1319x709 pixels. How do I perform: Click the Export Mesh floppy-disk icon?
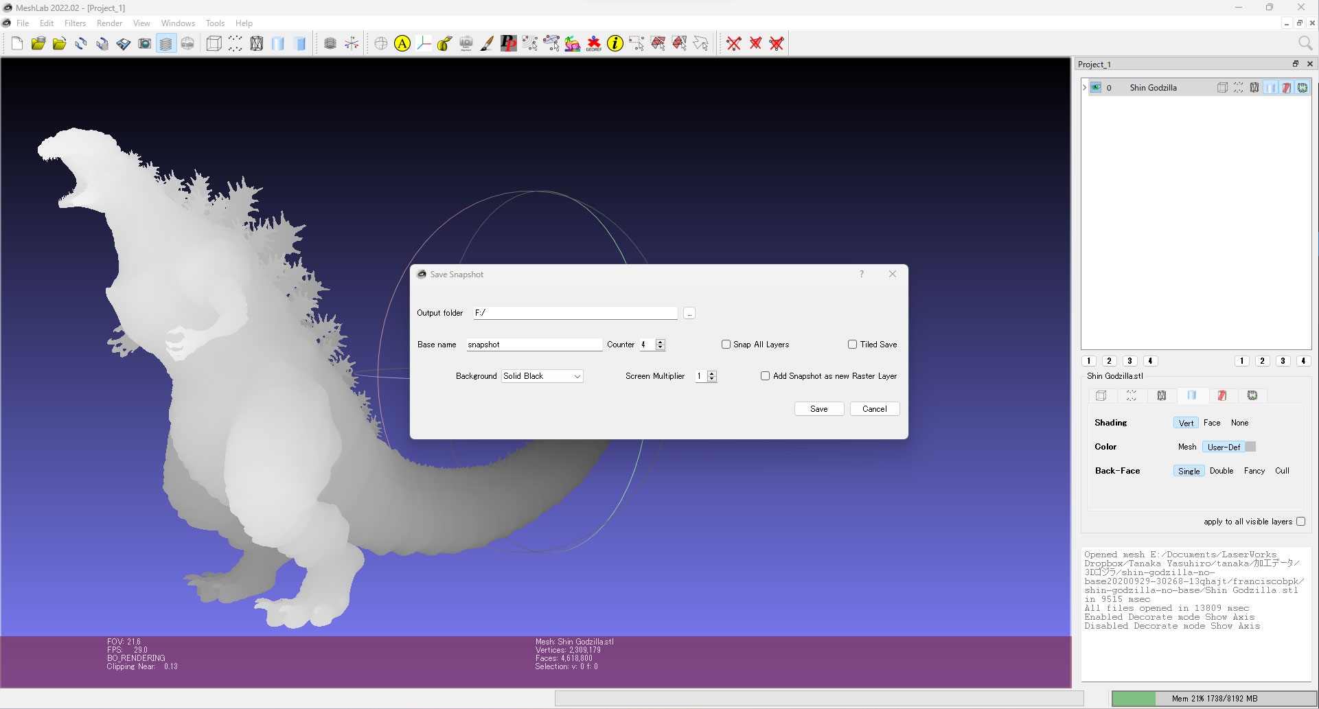(x=124, y=43)
